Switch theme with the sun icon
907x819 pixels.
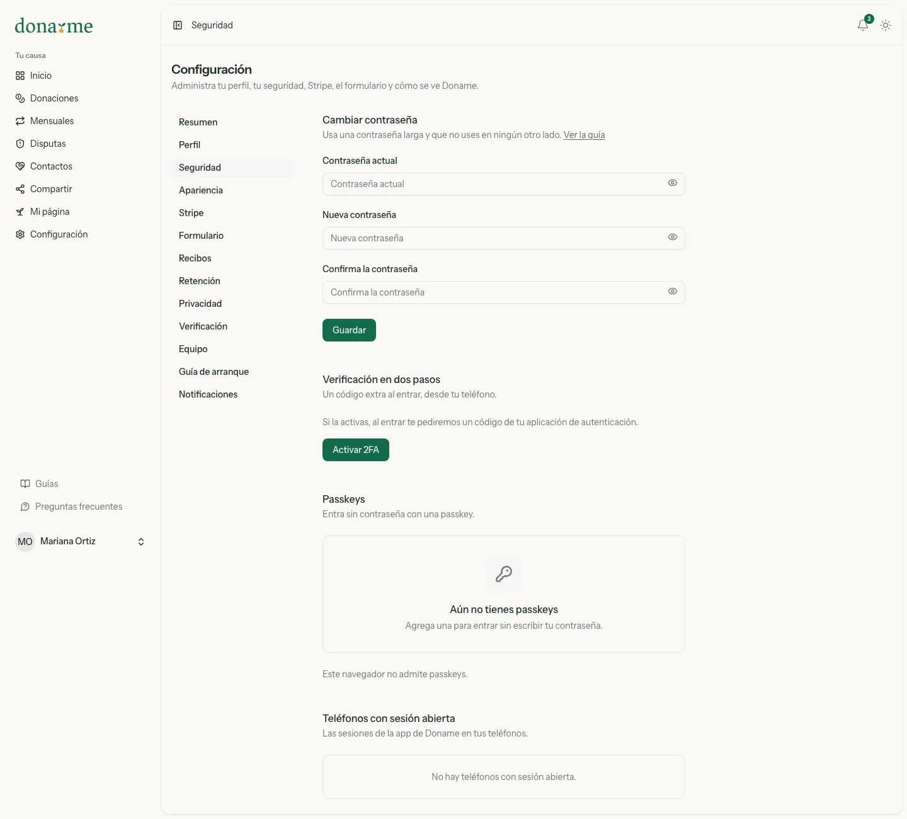click(886, 25)
